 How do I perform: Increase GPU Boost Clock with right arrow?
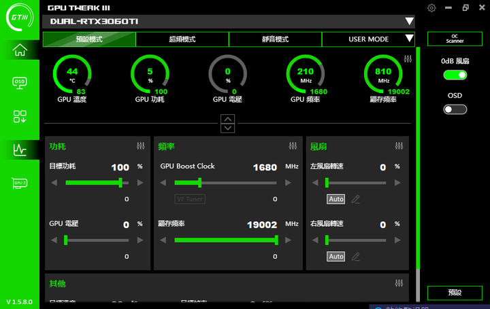(x=288, y=183)
